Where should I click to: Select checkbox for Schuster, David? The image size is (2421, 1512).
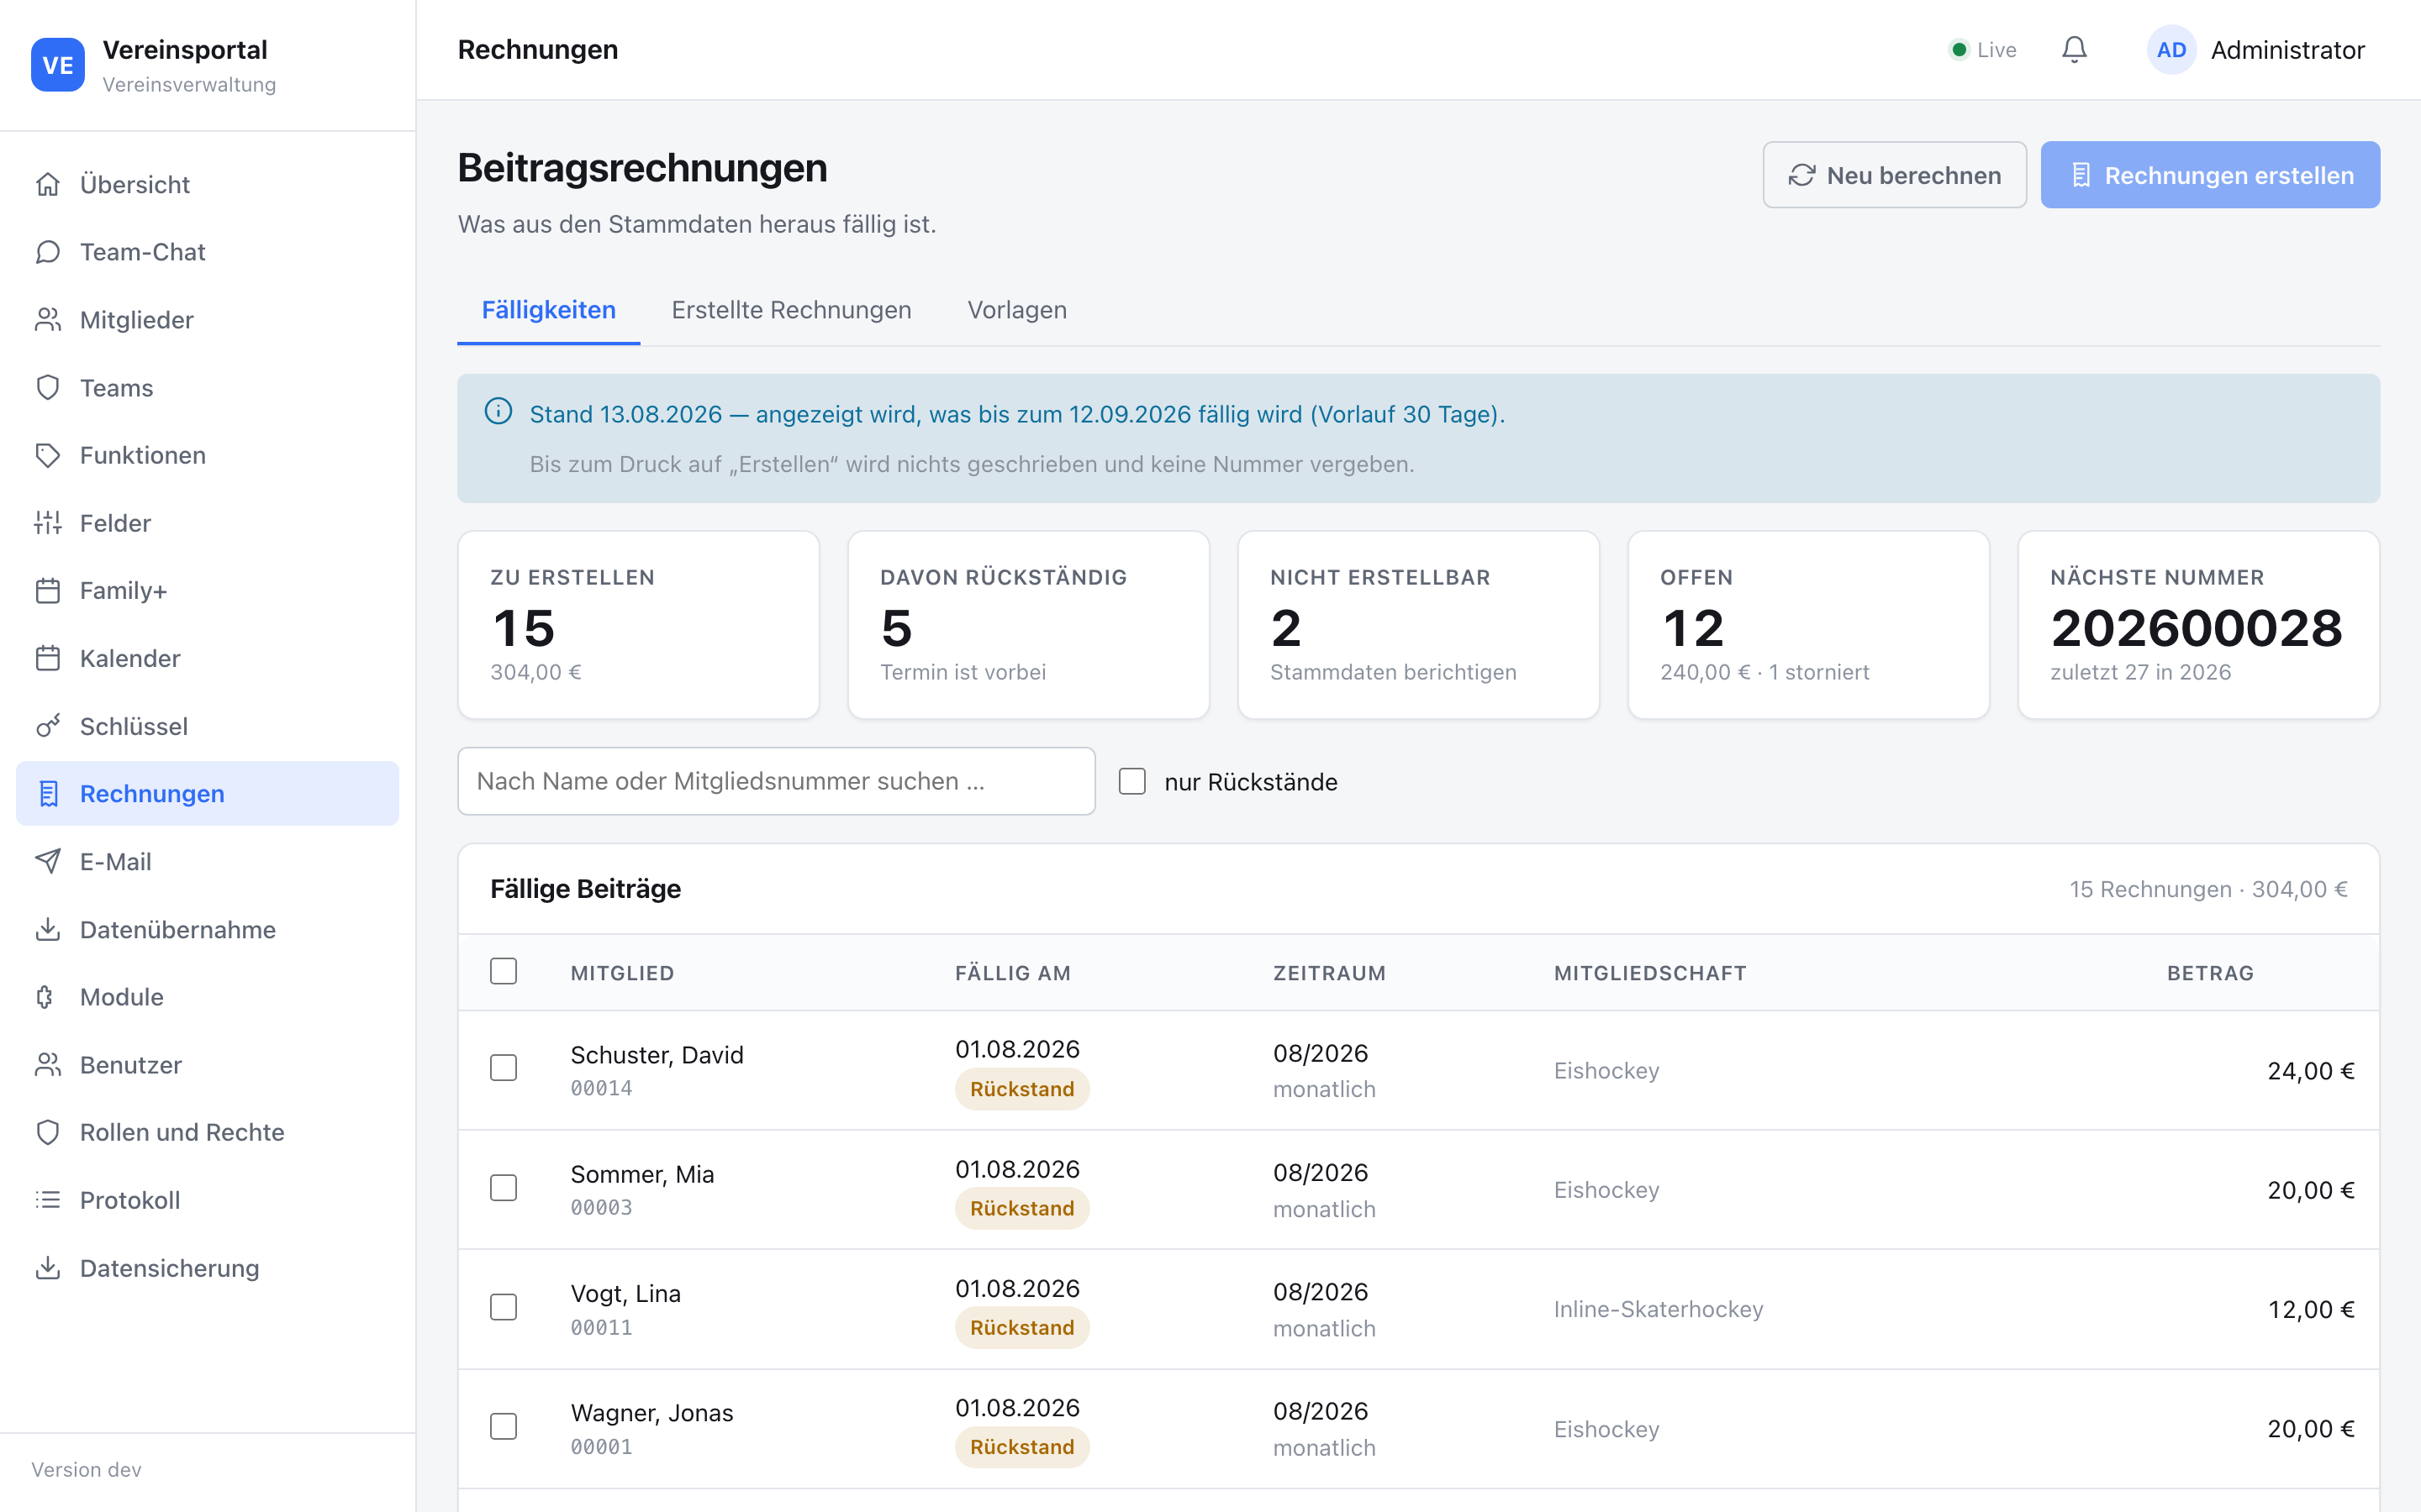[x=504, y=1068]
